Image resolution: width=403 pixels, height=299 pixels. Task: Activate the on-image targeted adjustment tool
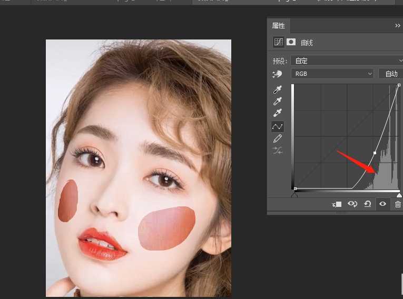click(x=277, y=74)
